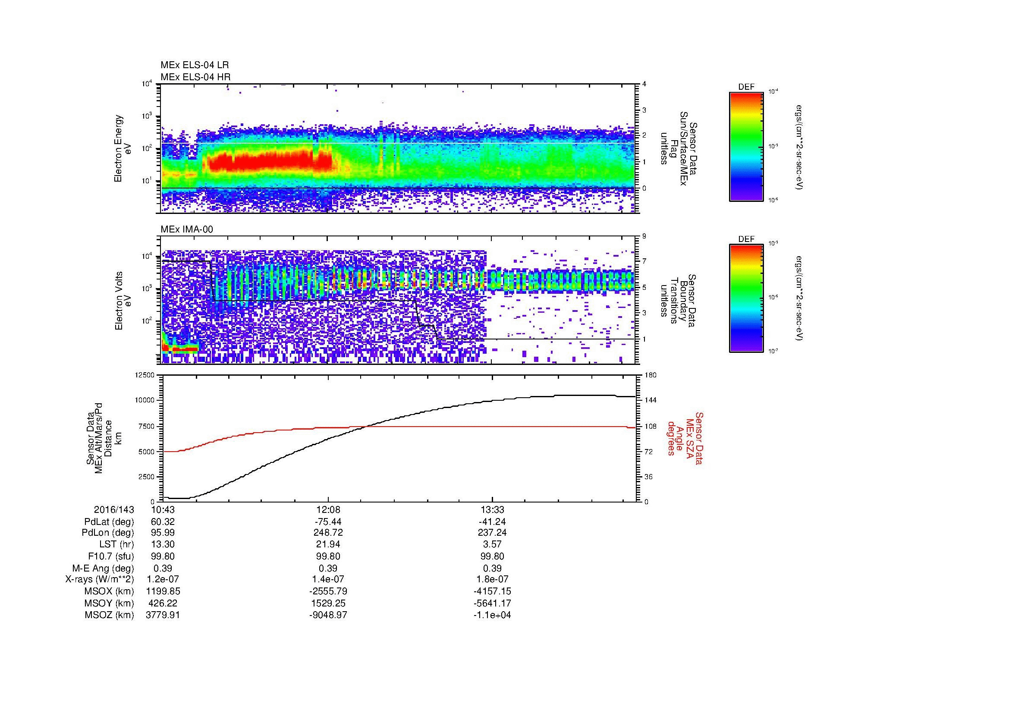
Task: Click the 'F10.7 (sfu)' row label
Action: pos(111,556)
